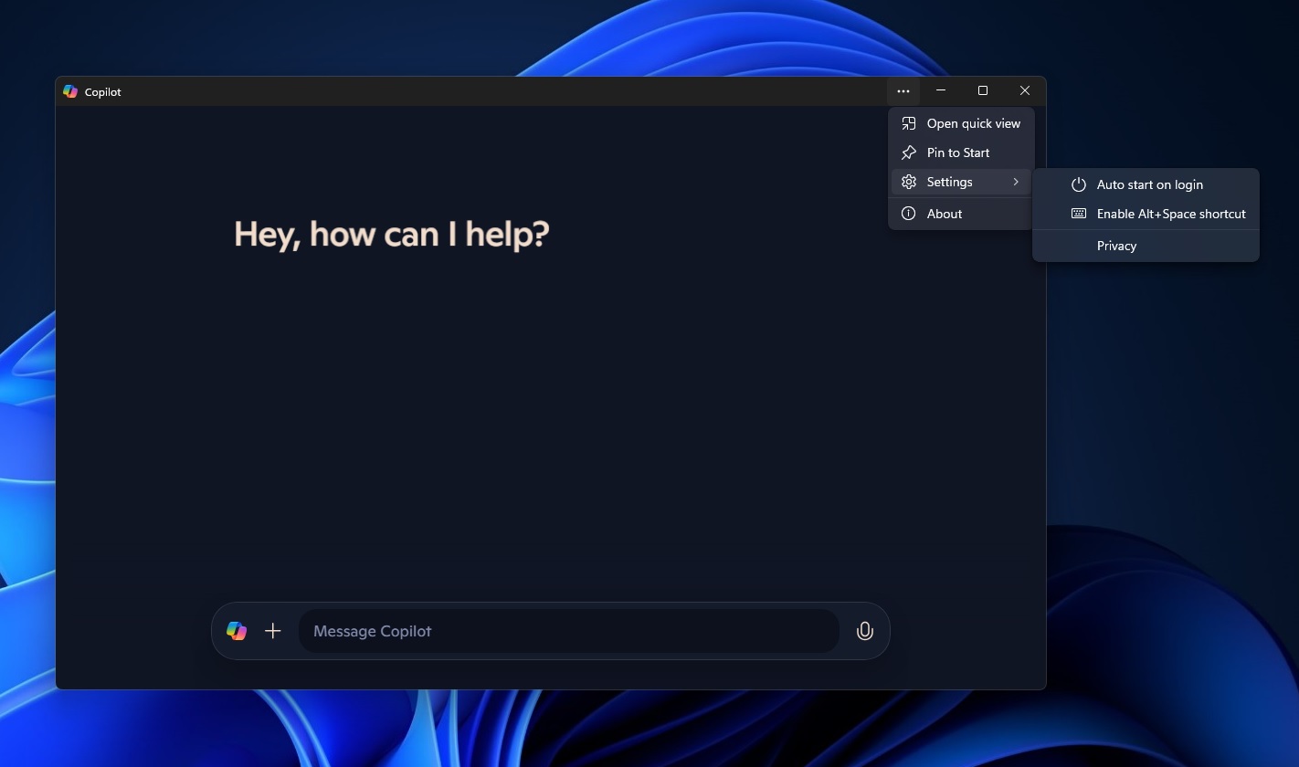
Task: Click the 'Hey, how can I help?' heading
Action: coord(392,235)
